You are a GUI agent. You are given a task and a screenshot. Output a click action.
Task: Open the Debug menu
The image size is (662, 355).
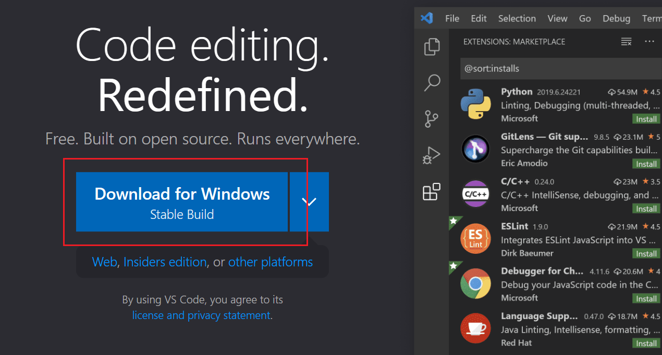[x=616, y=18]
